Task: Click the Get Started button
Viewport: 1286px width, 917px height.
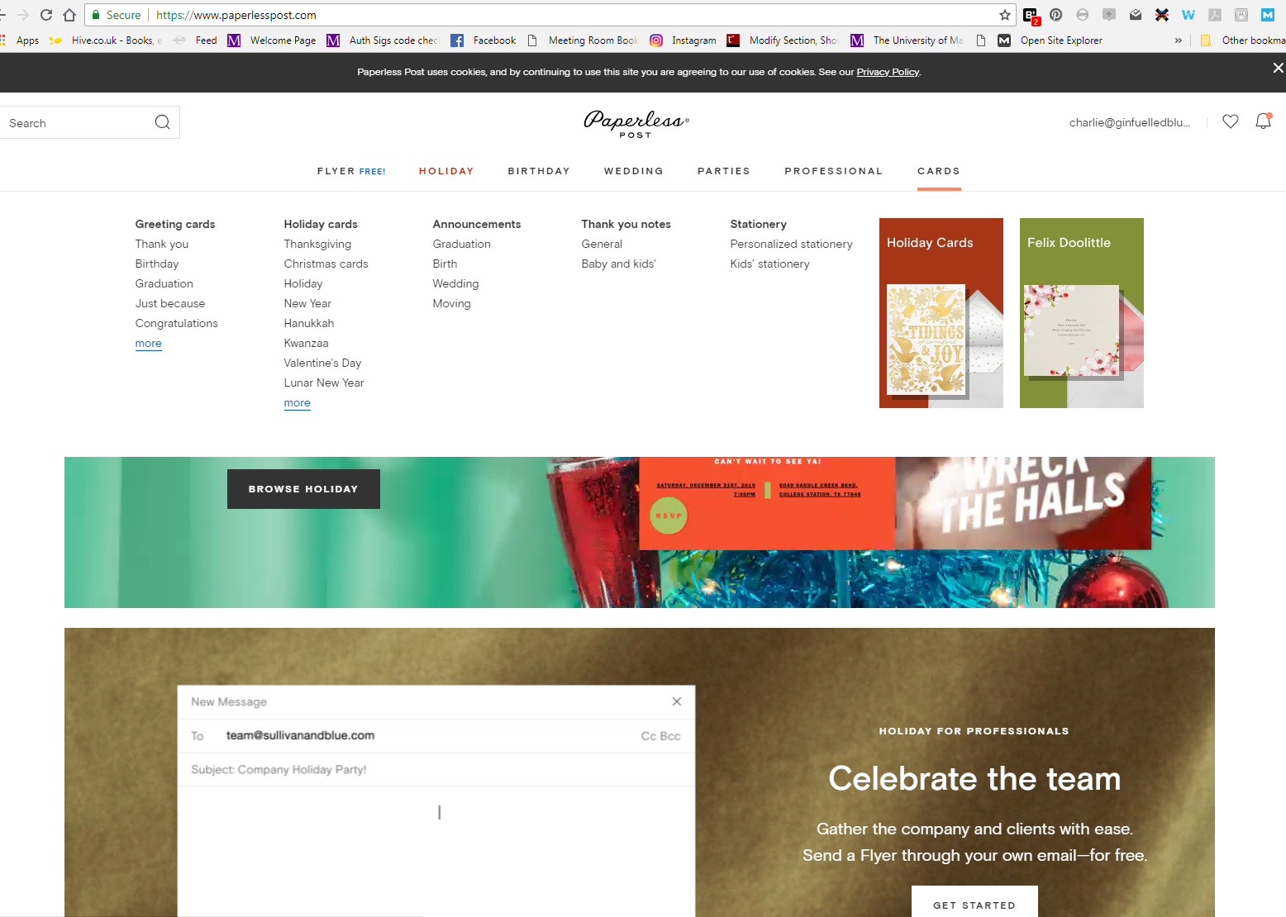Action: click(974, 902)
